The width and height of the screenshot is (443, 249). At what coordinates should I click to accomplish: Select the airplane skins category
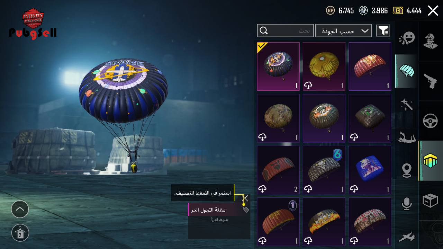pyautogui.click(x=407, y=237)
